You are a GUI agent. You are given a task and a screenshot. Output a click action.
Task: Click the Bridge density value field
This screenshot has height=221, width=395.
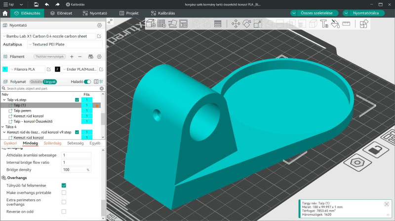coord(76,170)
